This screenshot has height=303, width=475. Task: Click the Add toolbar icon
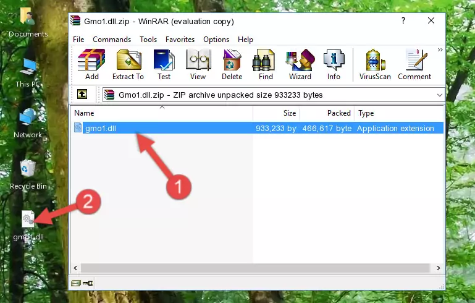[x=91, y=64]
